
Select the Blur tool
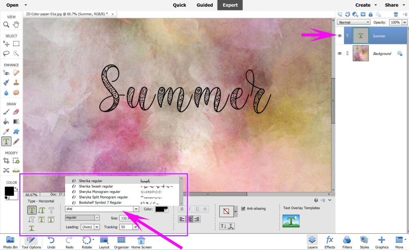tap(6, 92)
